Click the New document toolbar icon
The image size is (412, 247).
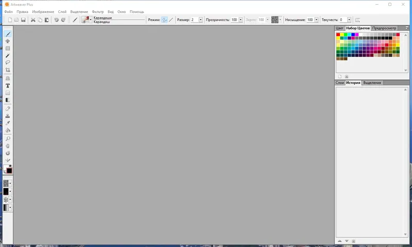click(x=10, y=20)
